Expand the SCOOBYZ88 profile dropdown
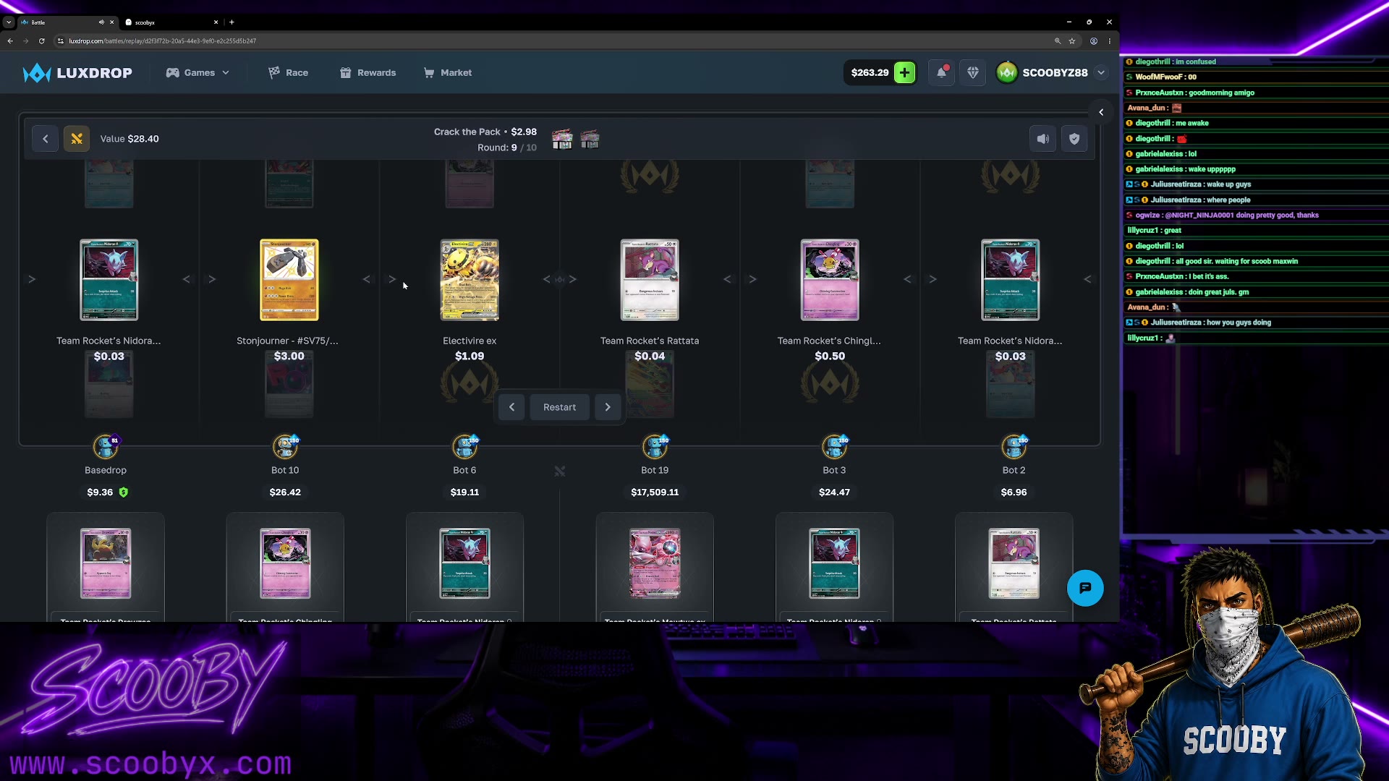Screen dimensions: 1389x781 click(1101, 73)
